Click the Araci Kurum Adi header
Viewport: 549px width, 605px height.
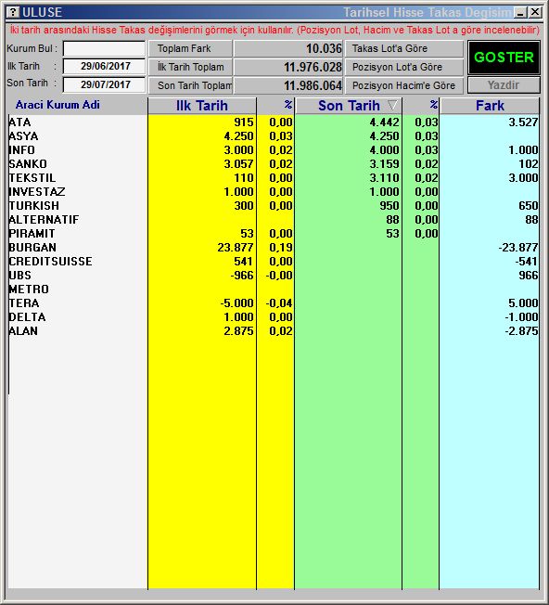coord(57,105)
